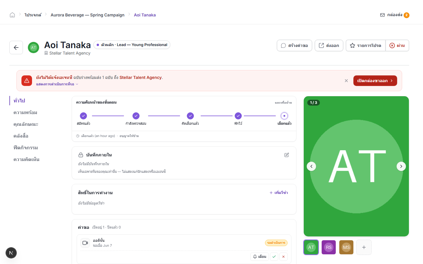
Task: Select the คุณลักษณะ sidebar tab
Action: (x=26, y=124)
